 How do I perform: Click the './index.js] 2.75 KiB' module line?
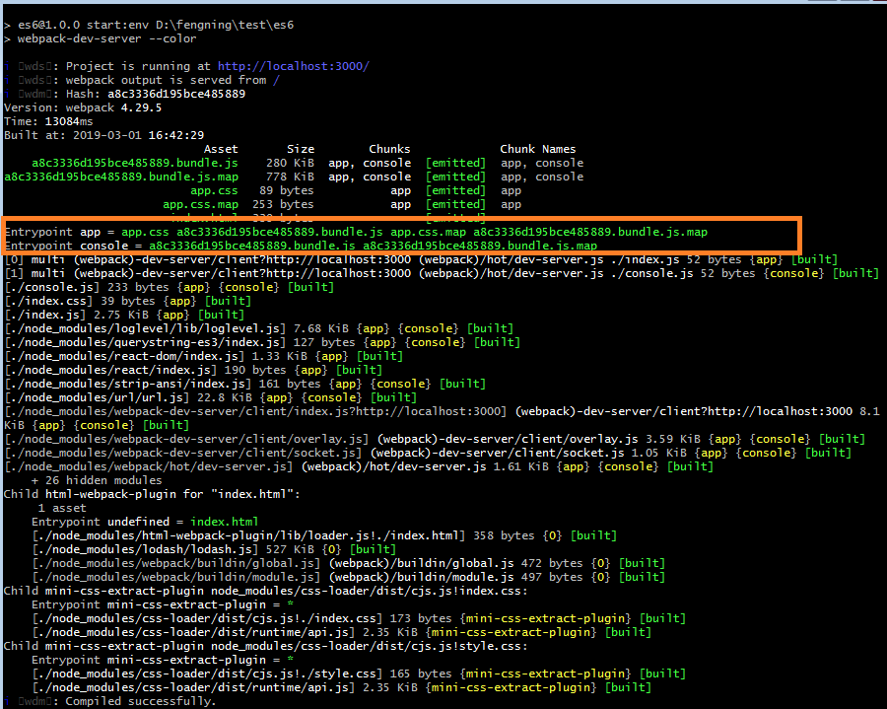[124, 315]
